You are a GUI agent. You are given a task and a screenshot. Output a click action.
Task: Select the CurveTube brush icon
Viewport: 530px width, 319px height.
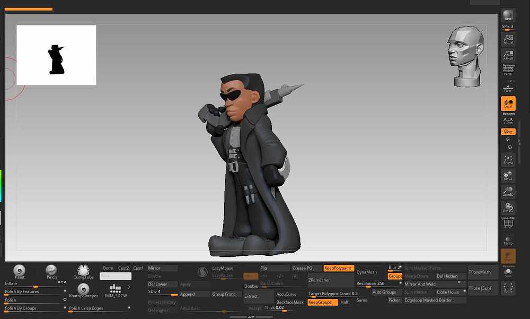[x=83, y=271]
